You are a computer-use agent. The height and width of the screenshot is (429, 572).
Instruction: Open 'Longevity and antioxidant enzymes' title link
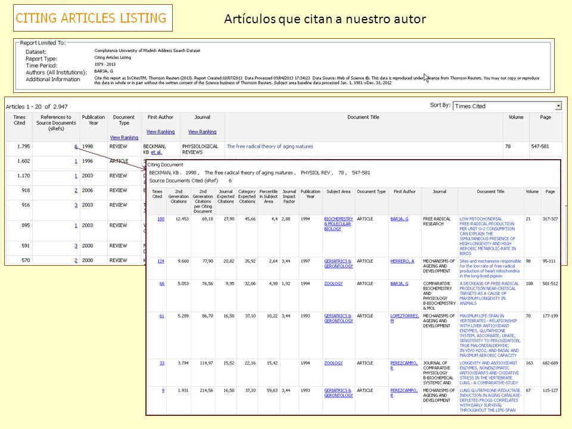pyautogui.click(x=489, y=373)
